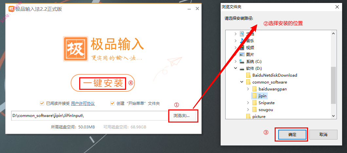Select the Snipaste folder icon

point(254,103)
